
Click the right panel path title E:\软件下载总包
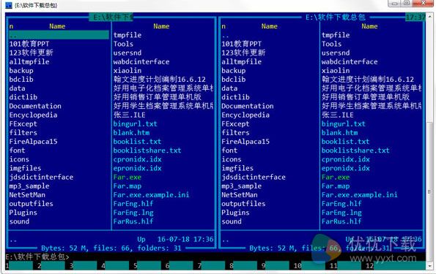336,18
